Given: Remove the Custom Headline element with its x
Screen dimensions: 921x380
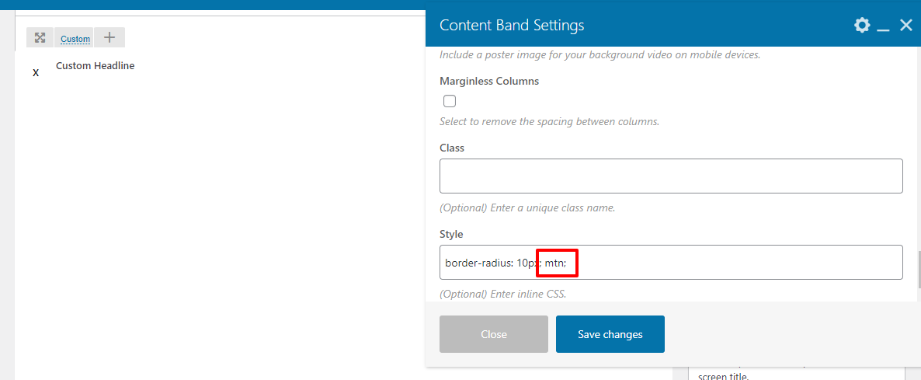Looking at the screenshot, I should [36, 72].
